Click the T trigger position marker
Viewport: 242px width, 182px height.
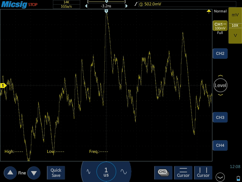(106, 11)
